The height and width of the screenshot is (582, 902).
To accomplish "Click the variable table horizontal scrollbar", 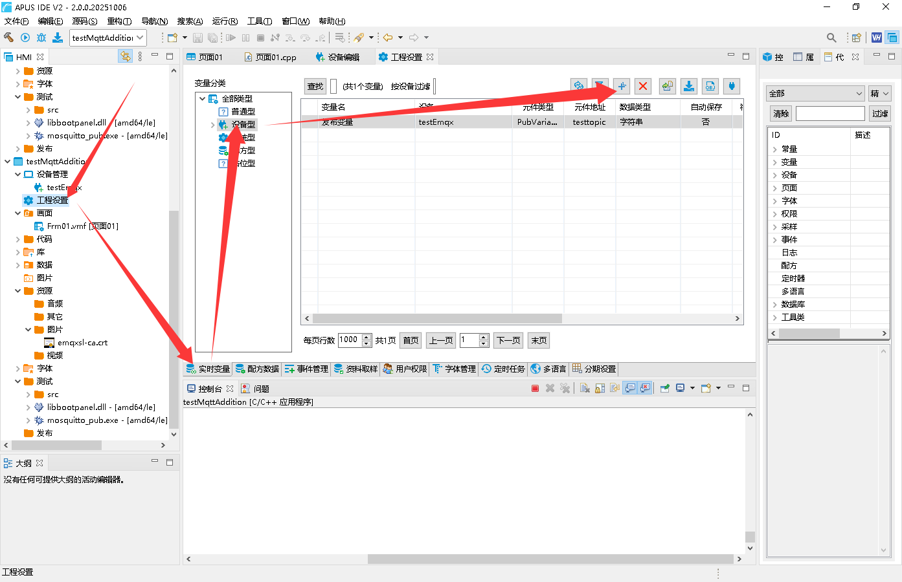I will [438, 318].
